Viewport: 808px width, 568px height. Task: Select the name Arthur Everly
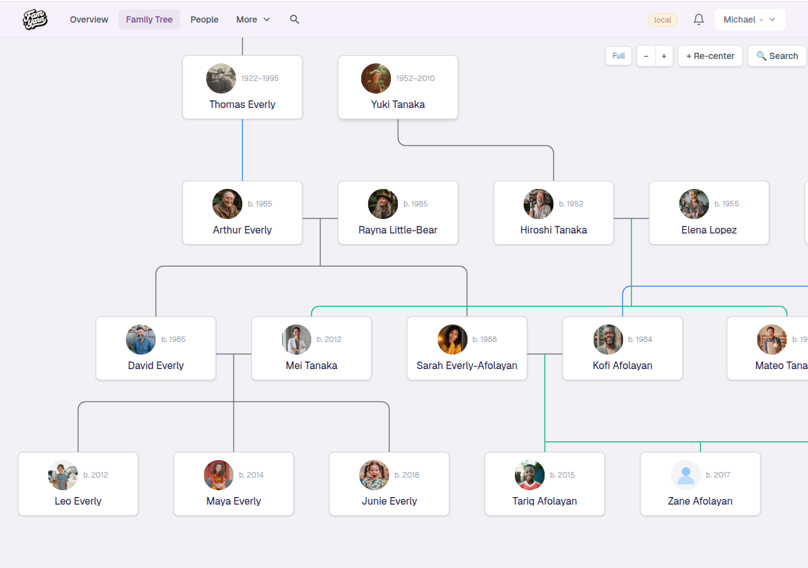tap(242, 230)
